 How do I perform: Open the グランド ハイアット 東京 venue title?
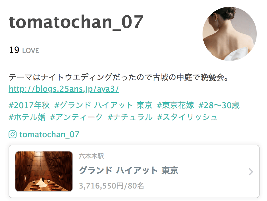pos(129,171)
